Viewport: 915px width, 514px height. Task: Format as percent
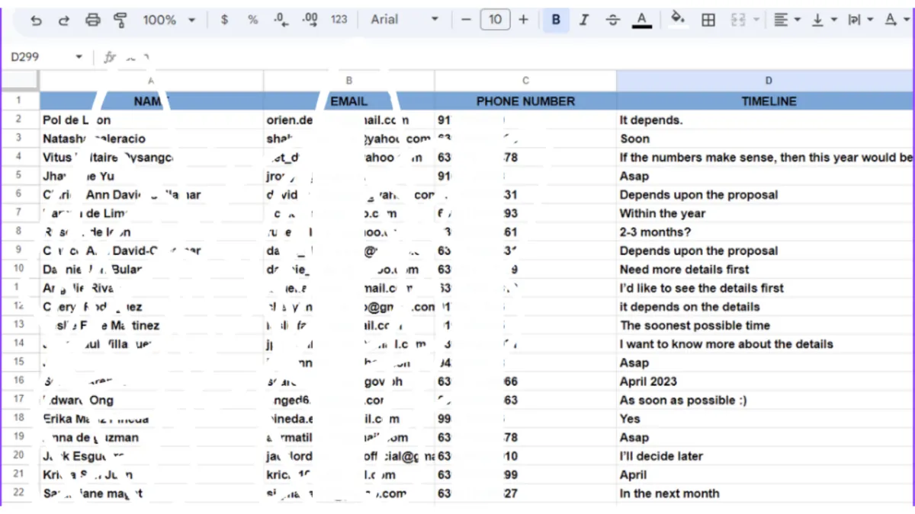tap(252, 20)
